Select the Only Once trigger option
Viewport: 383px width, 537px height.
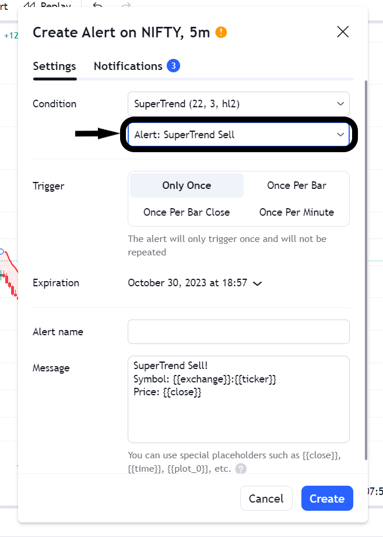click(187, 185)
